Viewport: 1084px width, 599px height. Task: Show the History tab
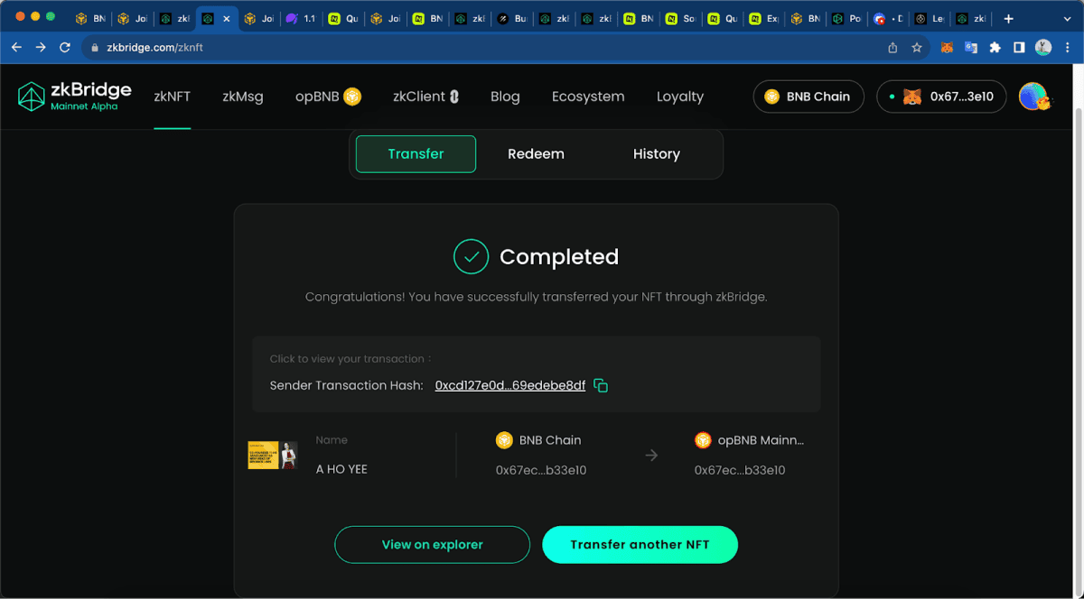point(657,154)
